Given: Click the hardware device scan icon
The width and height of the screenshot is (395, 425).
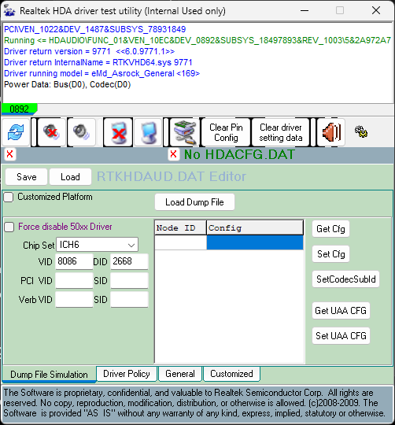Looking at the screenshot, I should (x=184, y=132).
